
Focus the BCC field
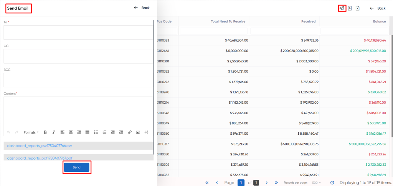[78, 80]
